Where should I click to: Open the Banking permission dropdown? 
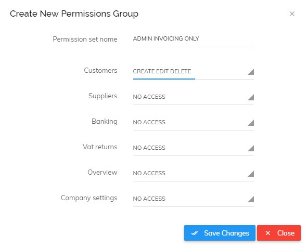pyautogui.click(x=194, y=122)
